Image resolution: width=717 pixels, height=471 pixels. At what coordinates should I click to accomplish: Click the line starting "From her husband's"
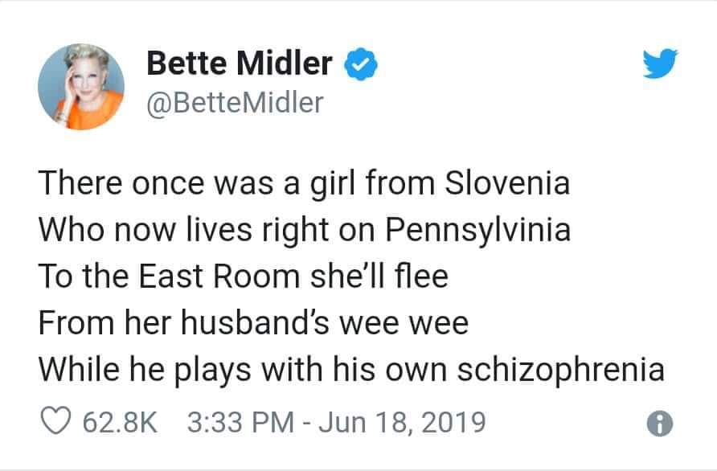(x=253, y=323)
